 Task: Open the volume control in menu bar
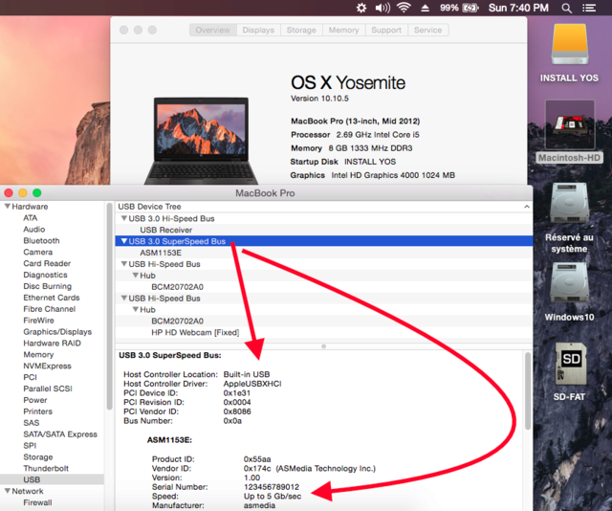click(x=382, y=8)
